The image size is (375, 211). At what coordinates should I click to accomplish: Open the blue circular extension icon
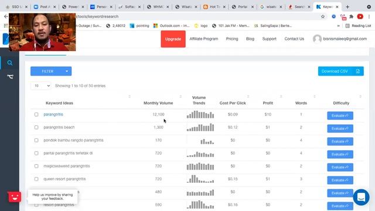pyautogui.click(x=333, y=16)
